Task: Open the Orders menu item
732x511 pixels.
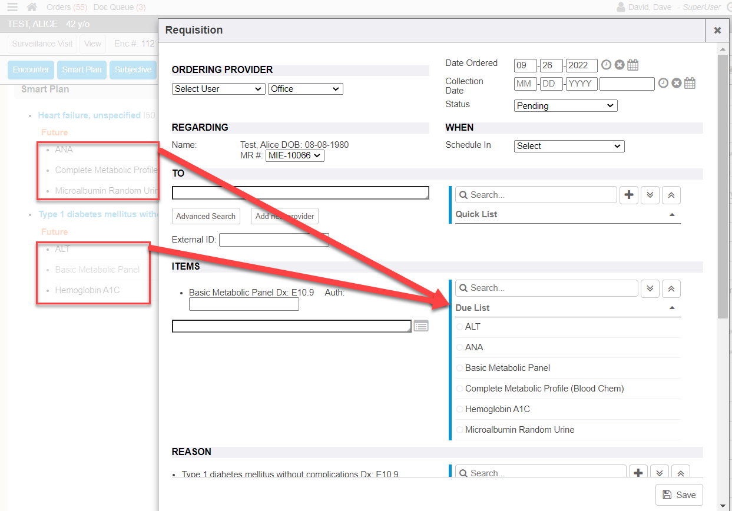Action: [66, 7]
